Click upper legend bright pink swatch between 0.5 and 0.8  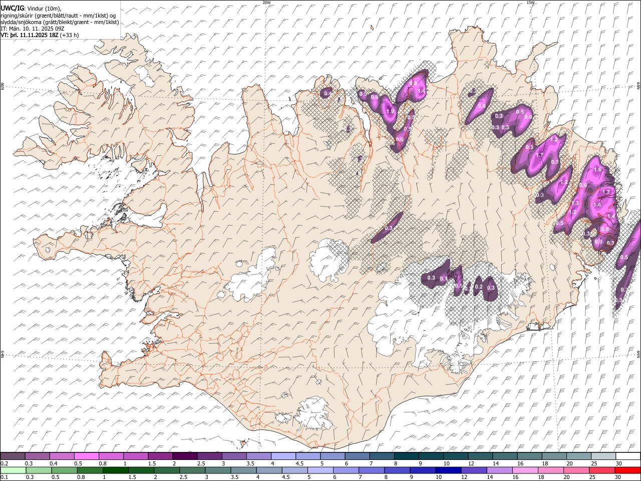click(x=86, y=456)
